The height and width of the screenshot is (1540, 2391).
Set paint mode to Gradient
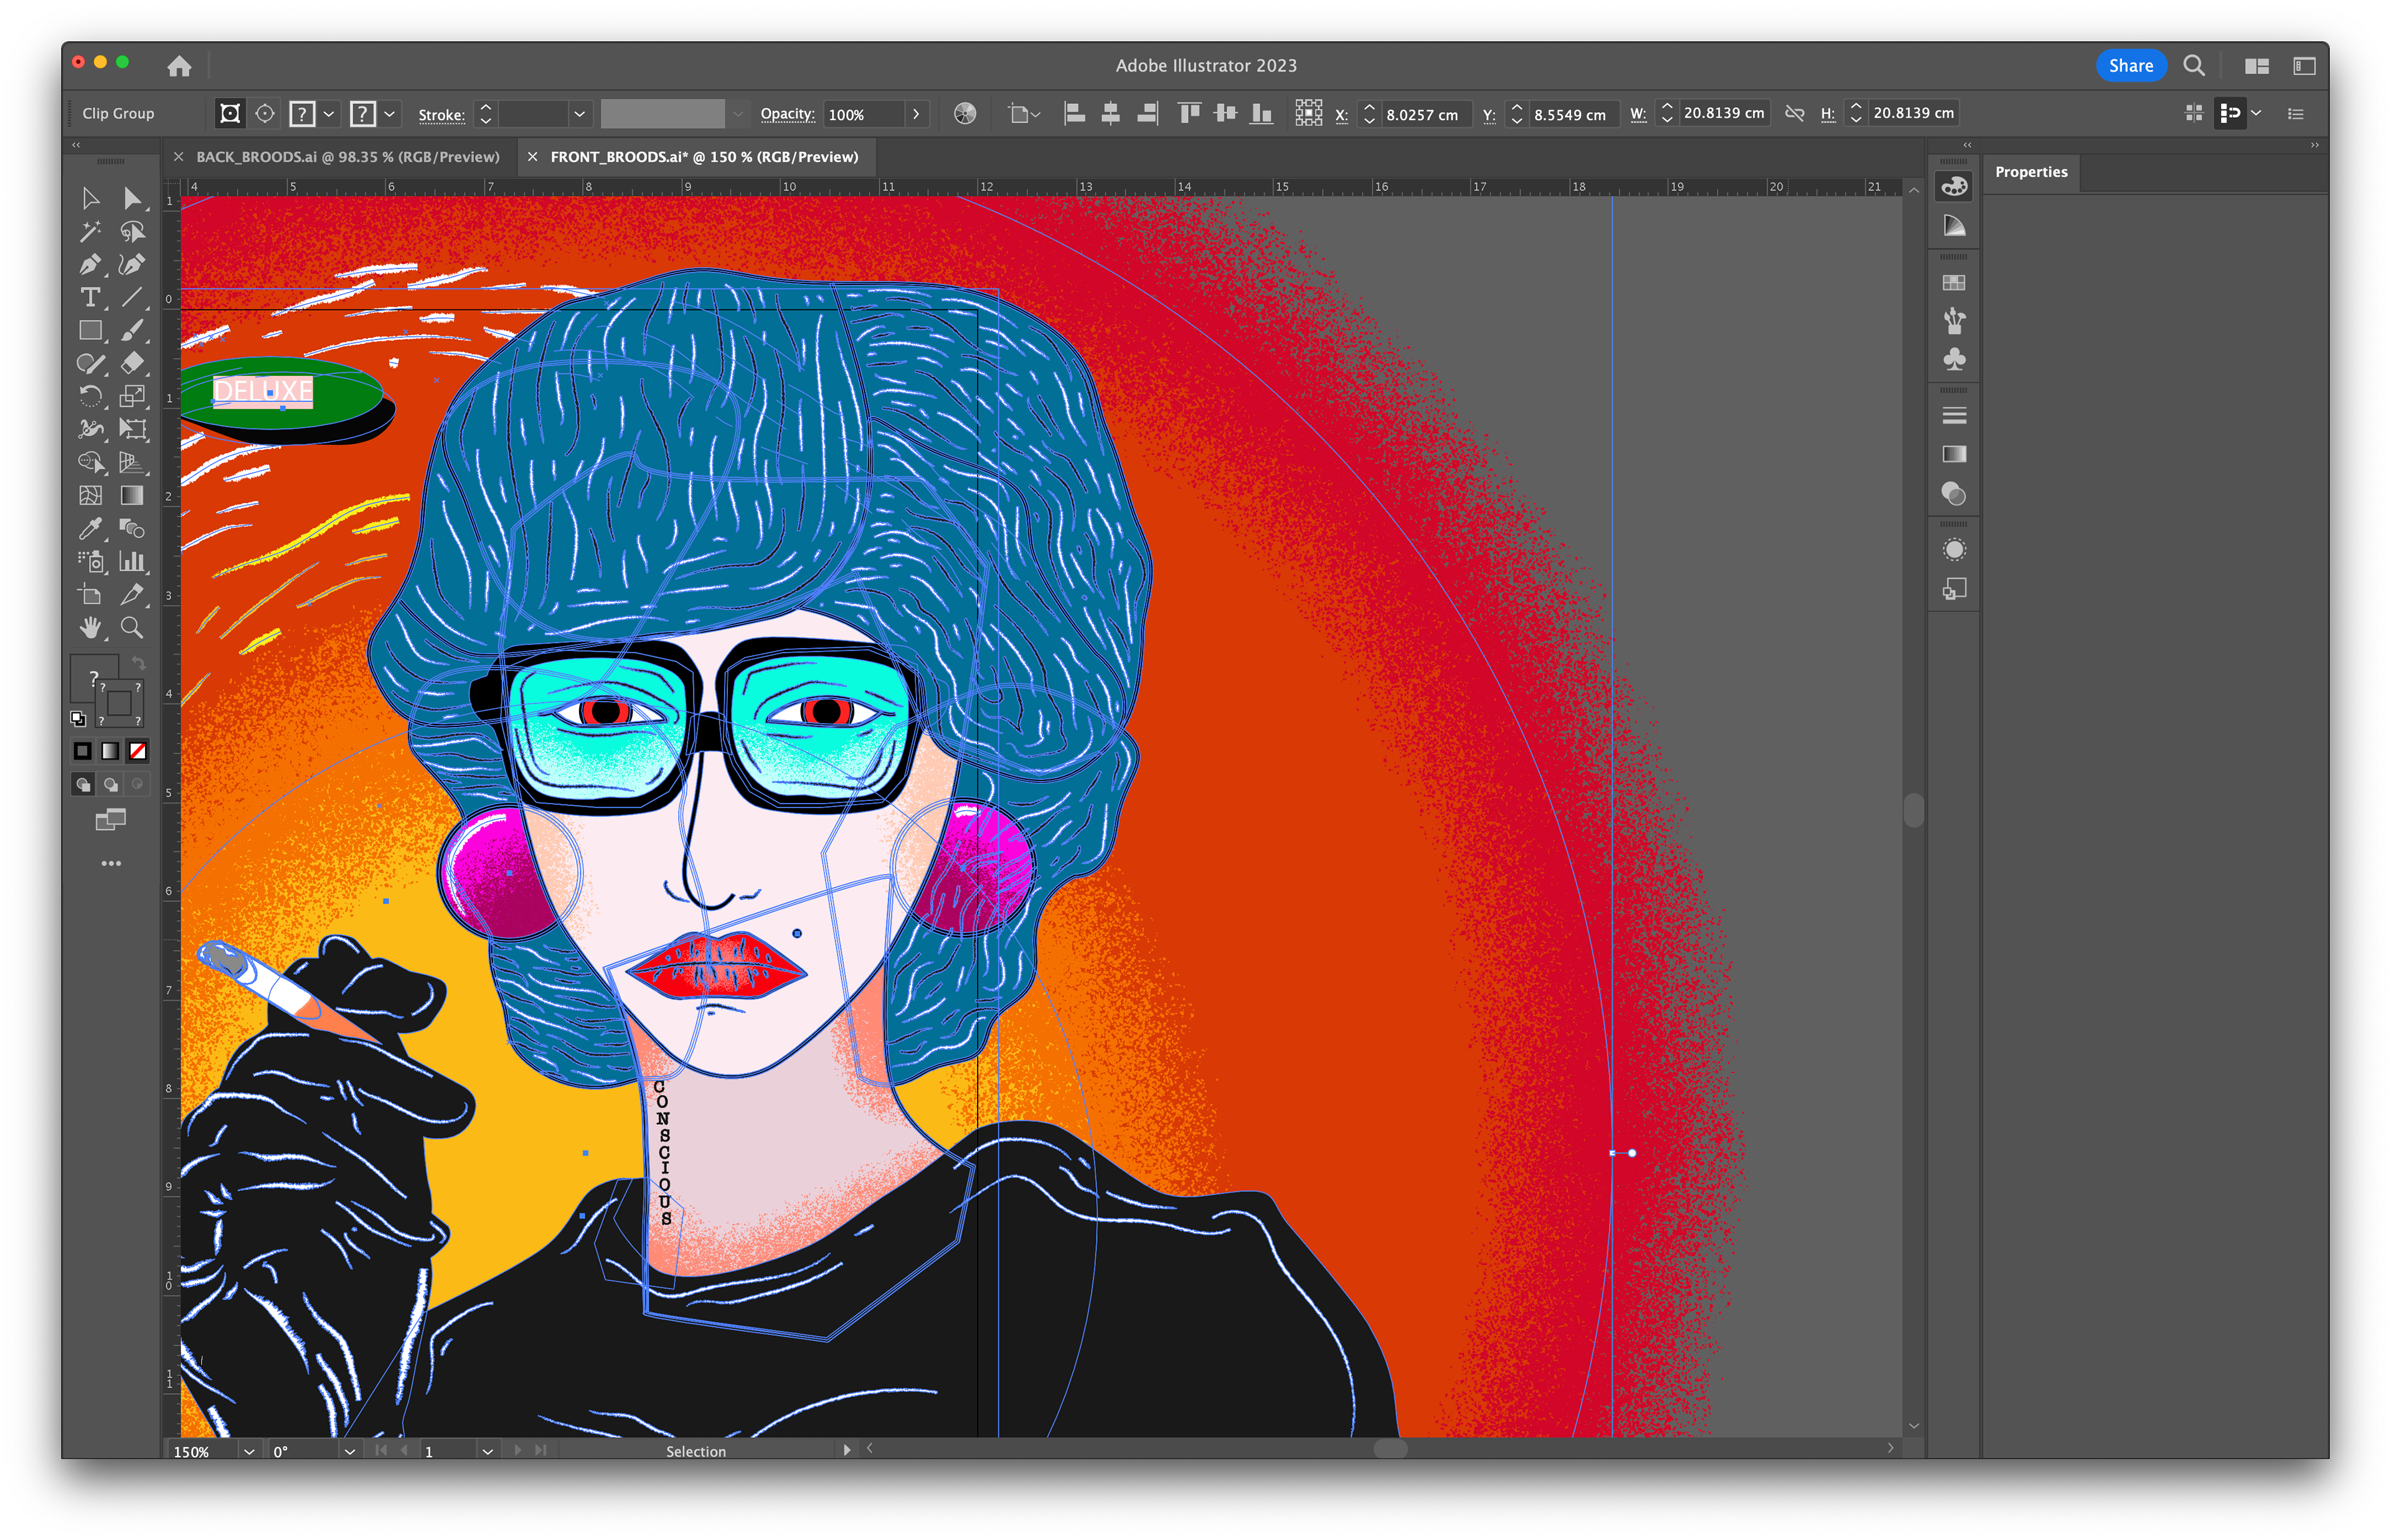111,751
